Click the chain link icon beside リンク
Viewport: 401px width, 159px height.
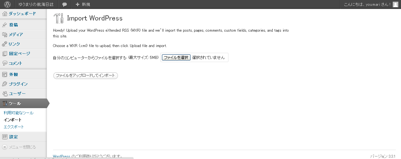pos(4,44)
